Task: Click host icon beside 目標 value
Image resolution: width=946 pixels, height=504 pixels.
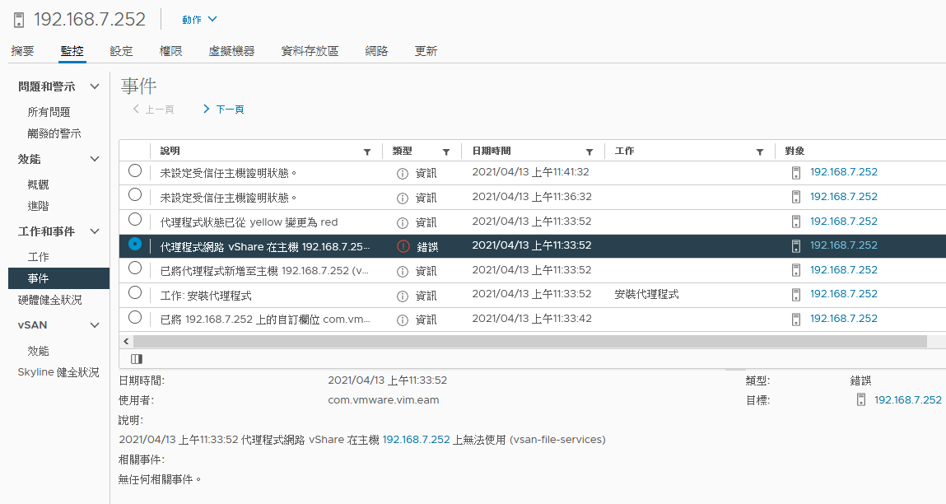Action: 861,399
